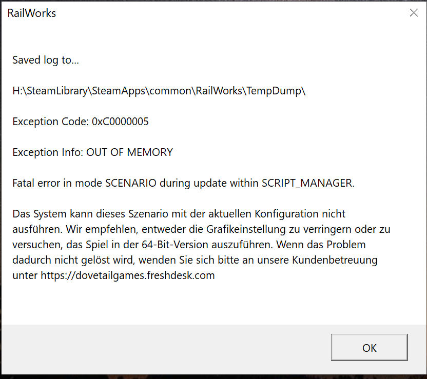Click the word SCRIPT_MANAGER
Image resolution: width=427 pixels, height=379 pixels.
(307, 183)
